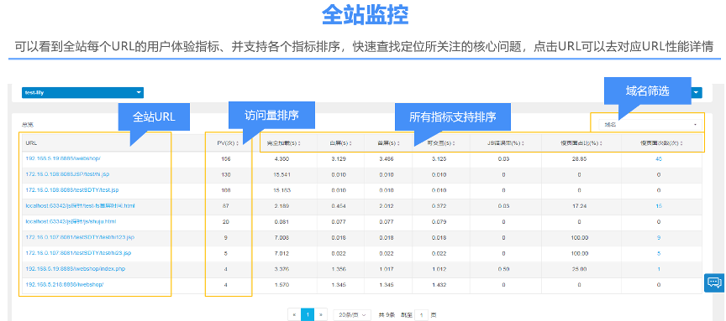Open the 192.168.5.218:8888/webshop/ link
726x321 pixels.
pyautogui.click(x=65, y=284)
